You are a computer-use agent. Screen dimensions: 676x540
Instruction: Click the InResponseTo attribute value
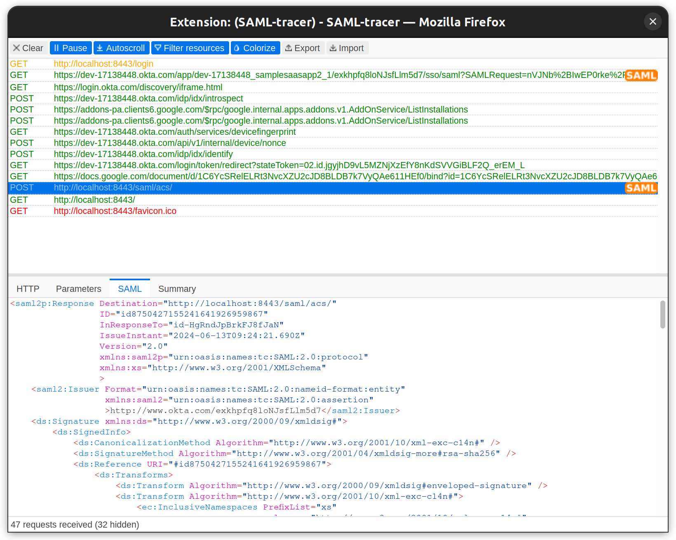(226, 325)
